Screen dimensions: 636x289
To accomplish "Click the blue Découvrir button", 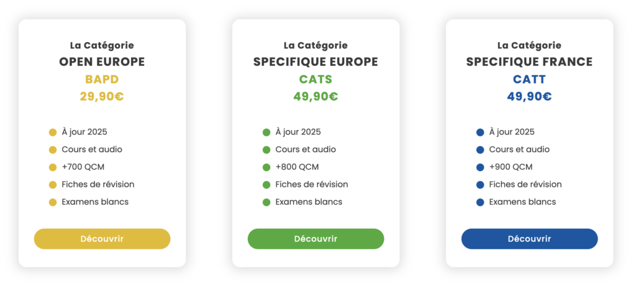I will (529, 239).
